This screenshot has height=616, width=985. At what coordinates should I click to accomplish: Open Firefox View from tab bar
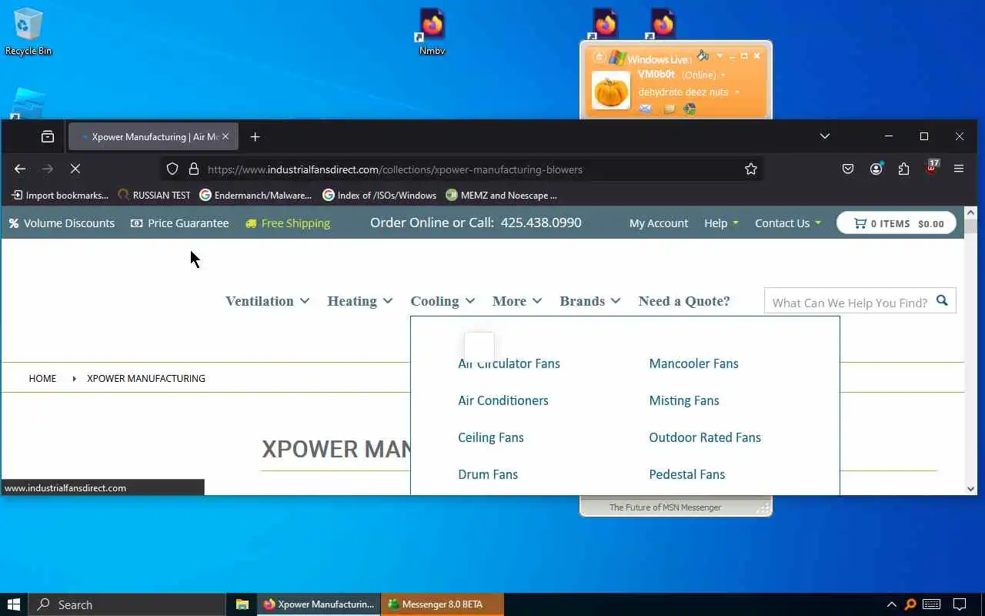(48, 137)
